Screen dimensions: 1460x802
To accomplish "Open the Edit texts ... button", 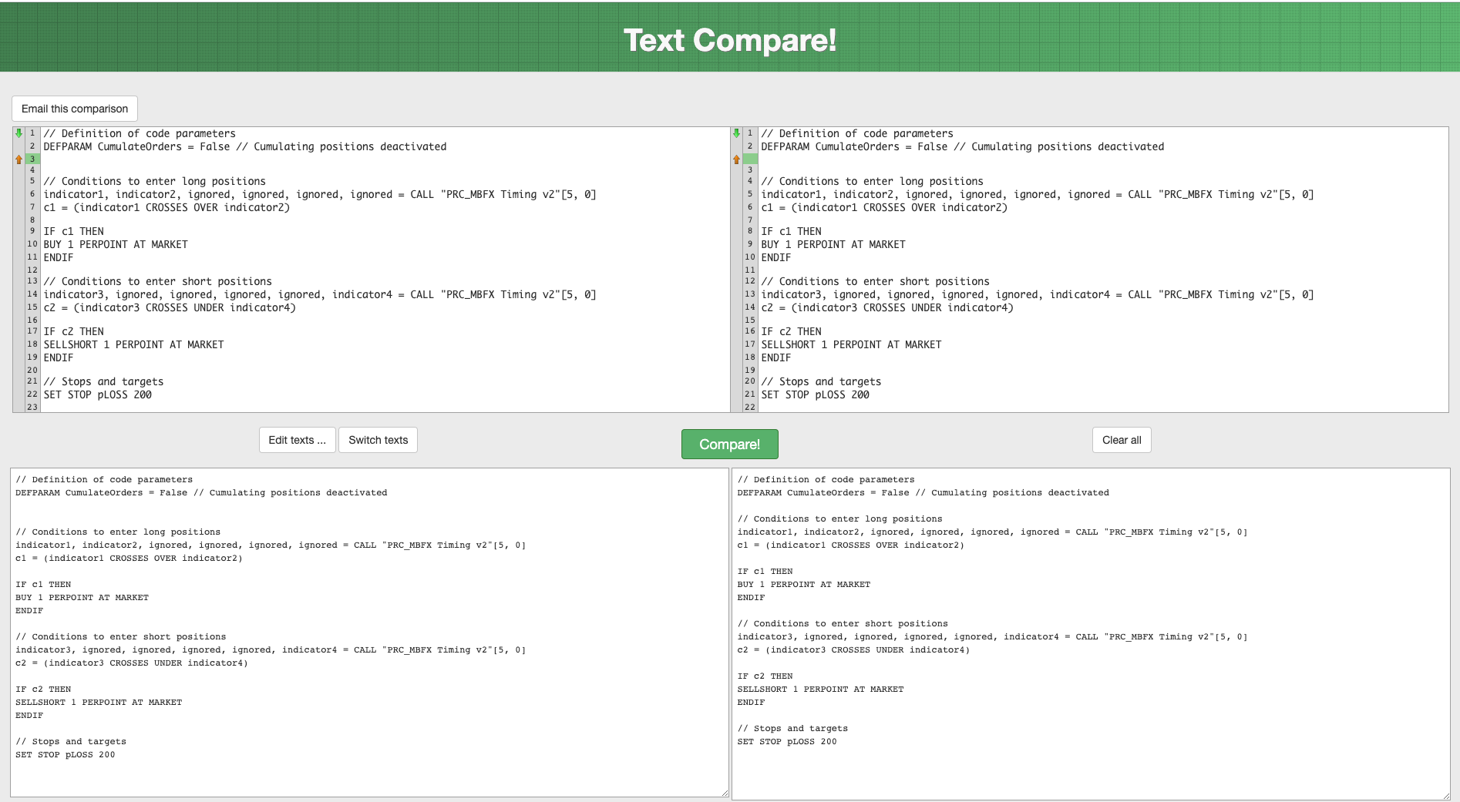I will click(297, 440).
